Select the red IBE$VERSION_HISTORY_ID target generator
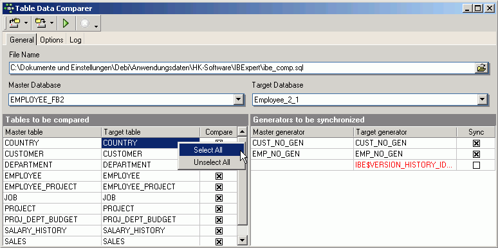 coord(405,165)
